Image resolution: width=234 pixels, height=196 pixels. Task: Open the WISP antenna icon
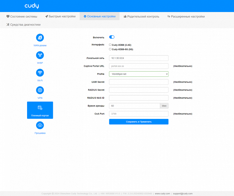pos(40,55)
